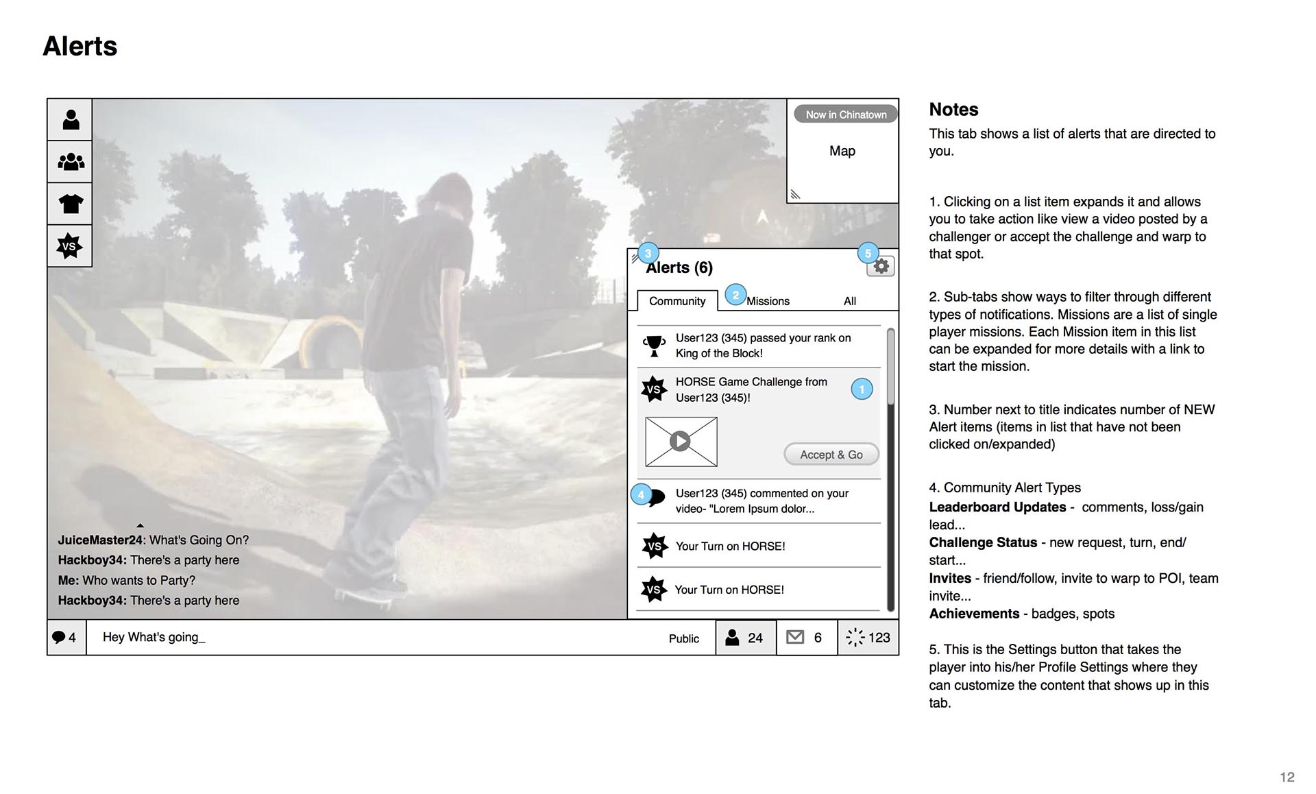The image size is (1316, 794).
Task: Open the single-user profile icon in sidebar
Action: pyautogui.click(x=70, y=120)
